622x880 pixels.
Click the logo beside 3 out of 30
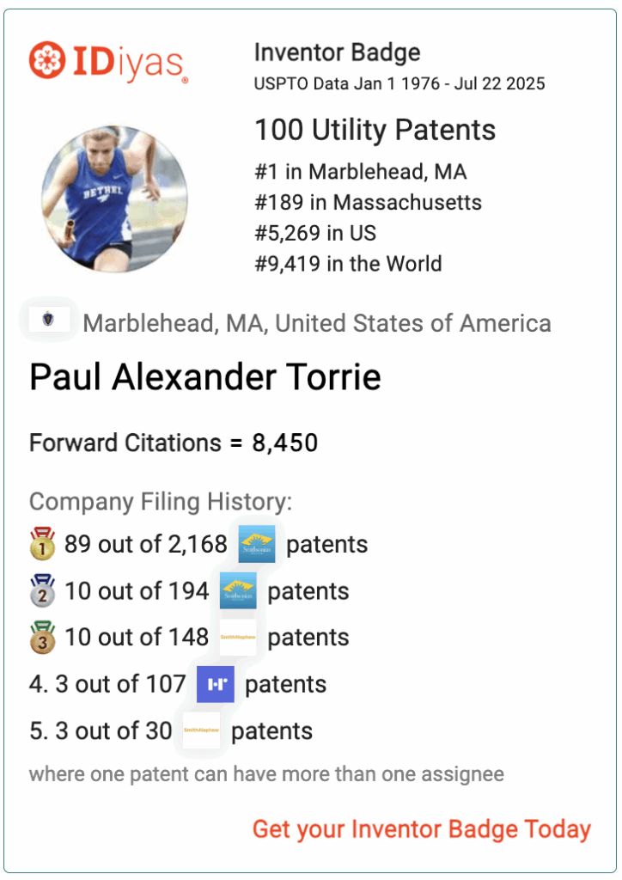tap(201, 730)
